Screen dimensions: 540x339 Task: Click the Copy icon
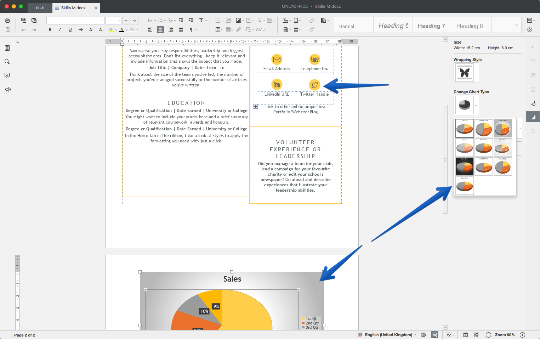click(24, 21)
